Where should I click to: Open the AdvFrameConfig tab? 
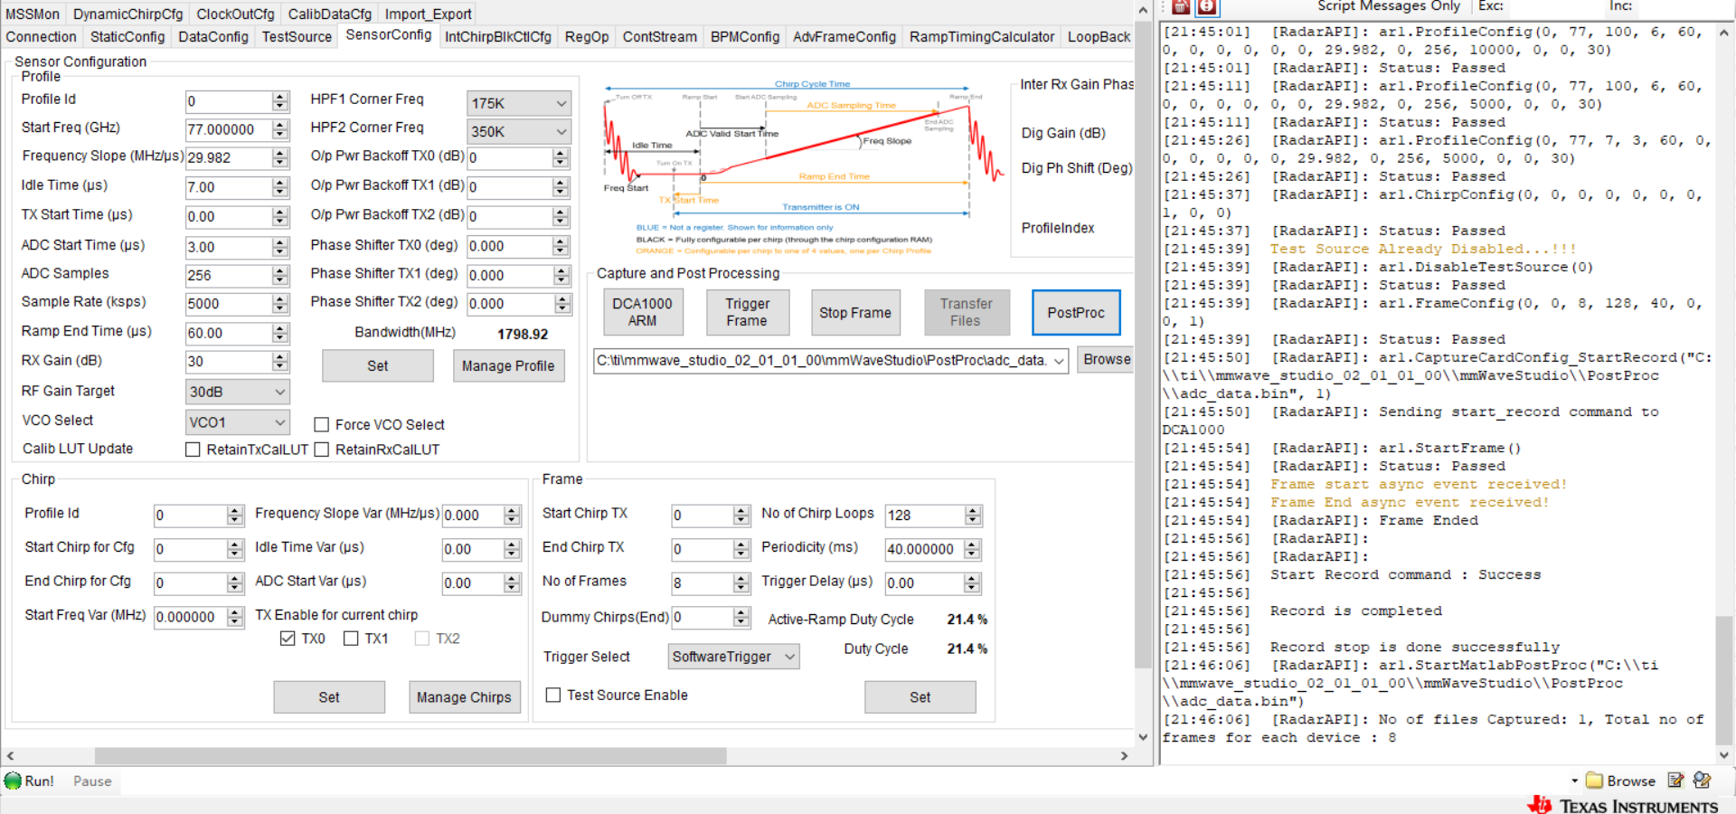844,37
